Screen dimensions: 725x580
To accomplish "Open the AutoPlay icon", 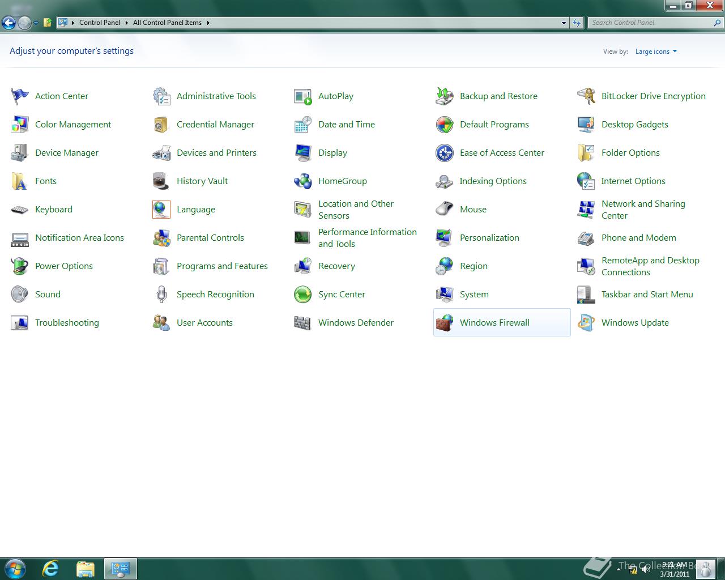I will click(303, 96).
